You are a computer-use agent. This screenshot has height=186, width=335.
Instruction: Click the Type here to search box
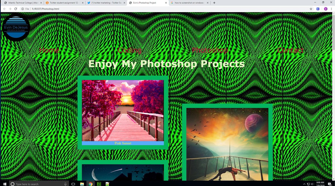point(39,184)
